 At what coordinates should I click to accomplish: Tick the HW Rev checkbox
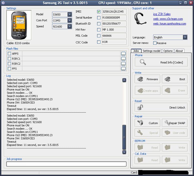point(99,30)
